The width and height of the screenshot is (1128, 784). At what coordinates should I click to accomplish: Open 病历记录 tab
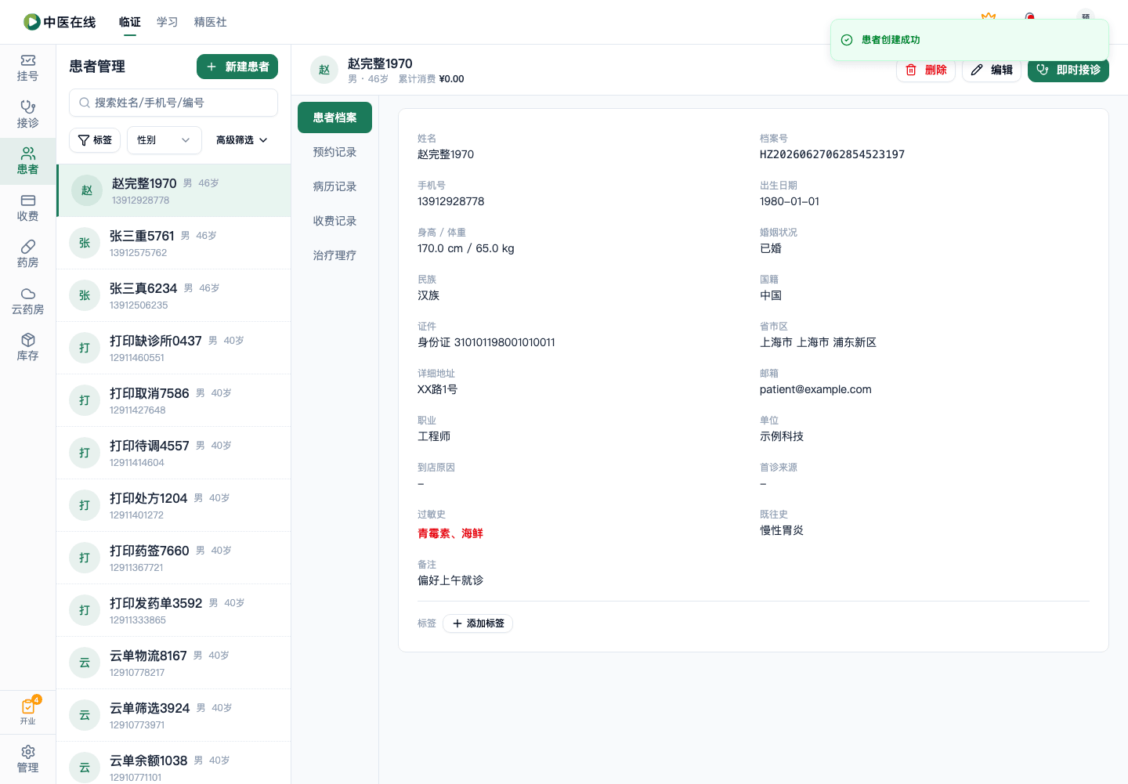334,186
